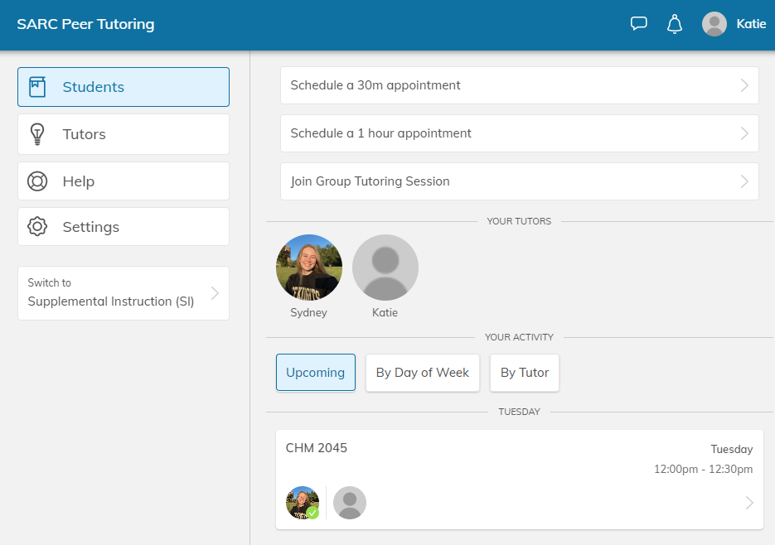Viewport: 775px width, 545px height.
Task: Select Sydney's avatar in CHM 2045 appointment
Action: [x=303, y=503]
